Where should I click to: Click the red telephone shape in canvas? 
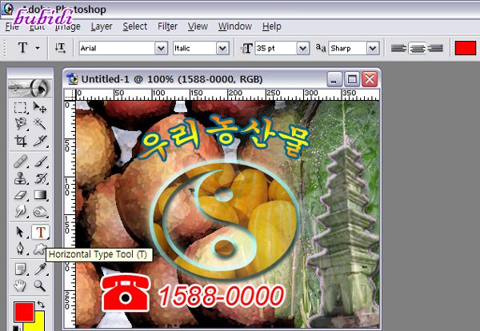coord(126,293)
